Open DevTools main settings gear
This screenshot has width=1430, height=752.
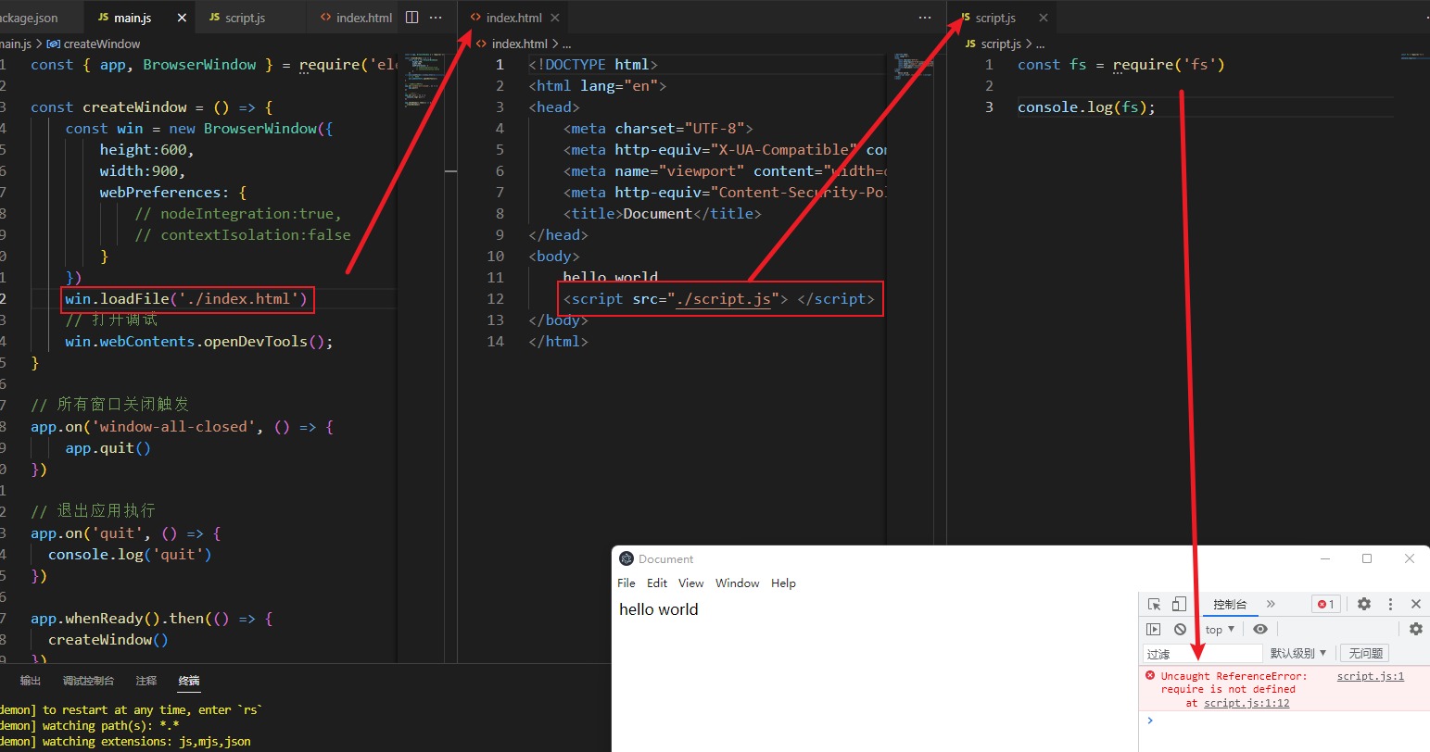coord(1364,605)
